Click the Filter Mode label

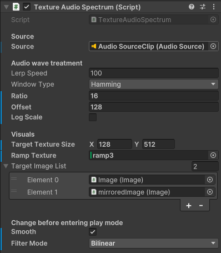pos(29,243)
